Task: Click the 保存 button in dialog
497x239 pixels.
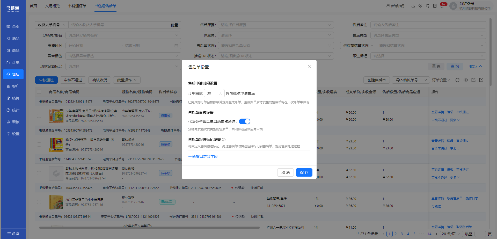Action: (x=304, y=172)
